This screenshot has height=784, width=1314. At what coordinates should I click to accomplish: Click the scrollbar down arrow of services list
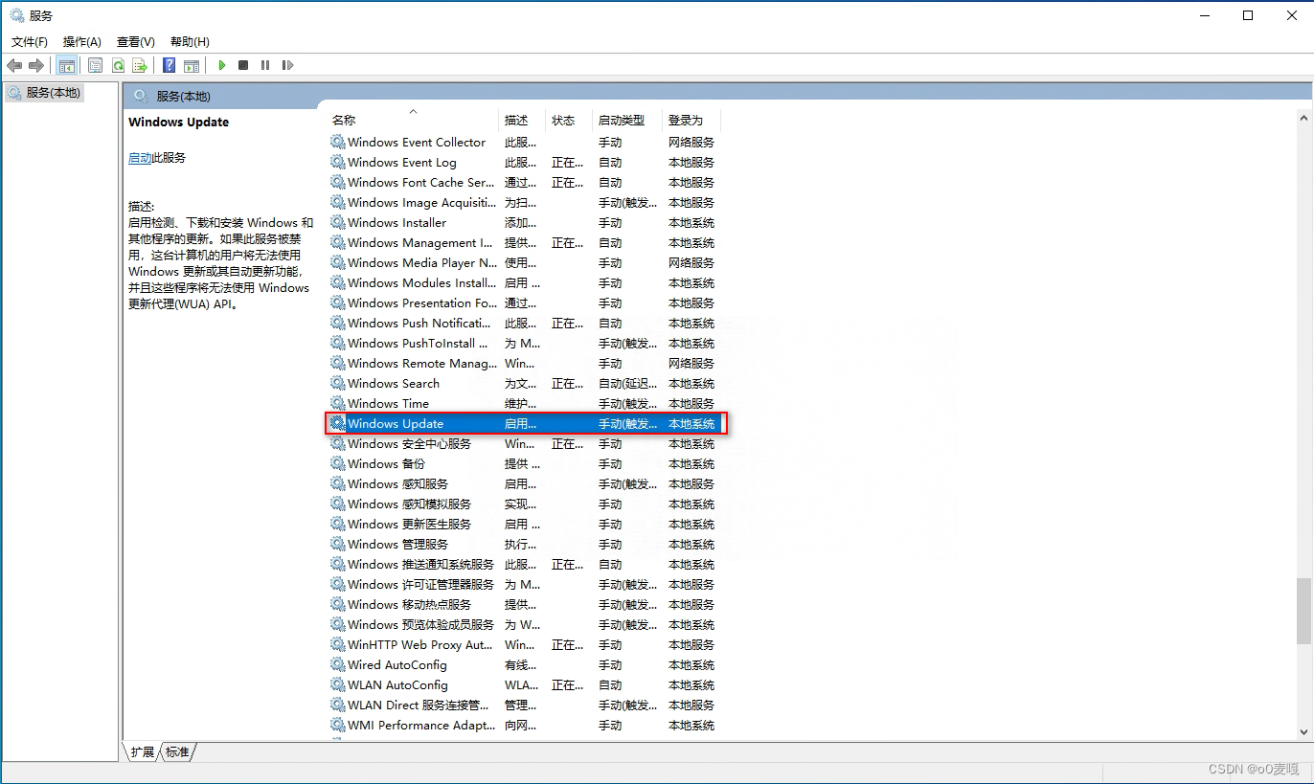pyautogui.click(x=1304, y=731)
